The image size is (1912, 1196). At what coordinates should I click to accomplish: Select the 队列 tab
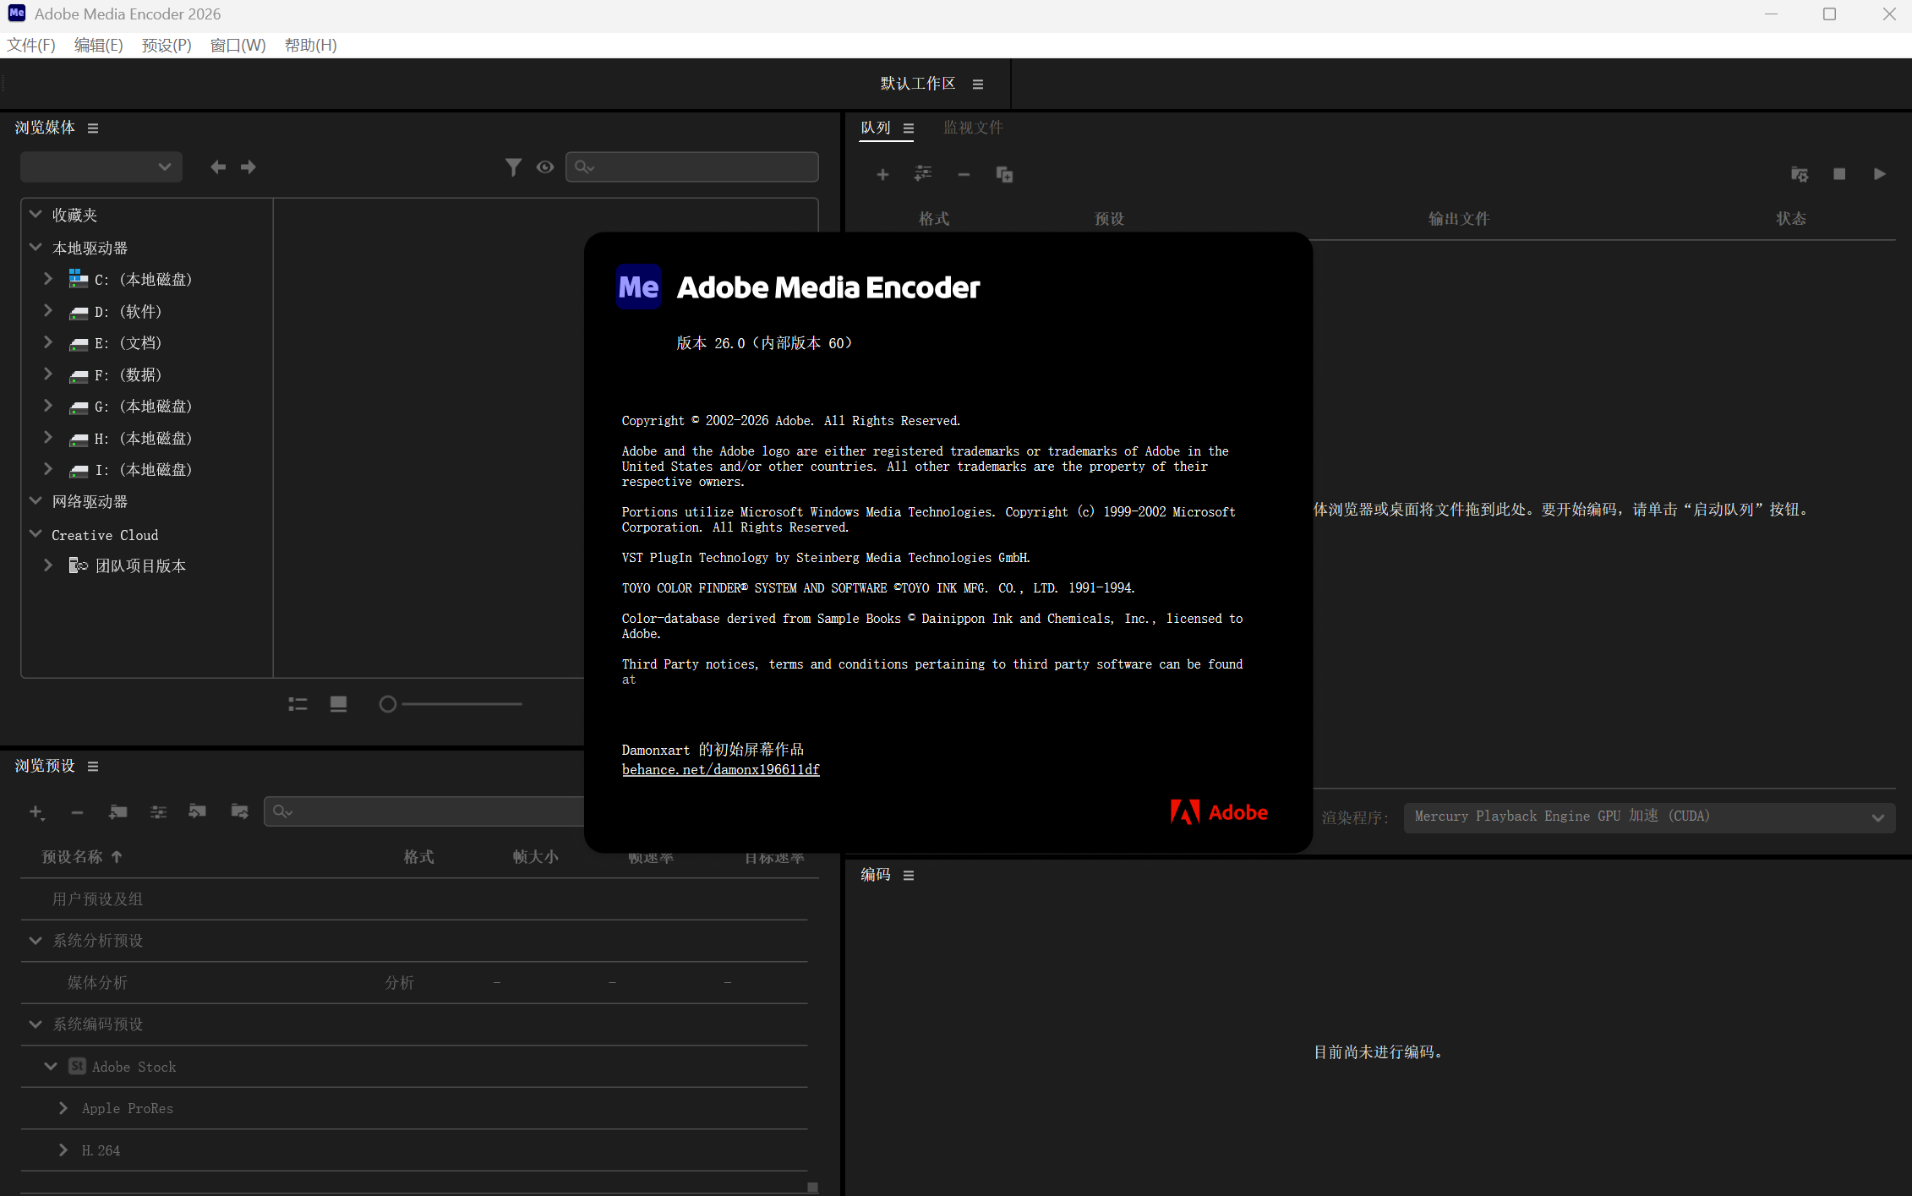tap(876, 128)
